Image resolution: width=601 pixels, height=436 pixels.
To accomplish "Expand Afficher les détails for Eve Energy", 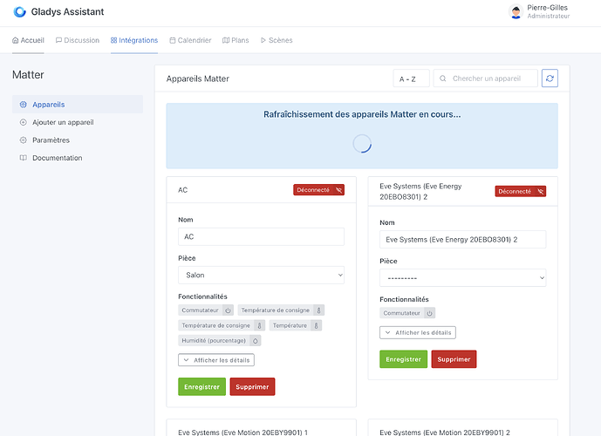I will (x=418, y=332).
